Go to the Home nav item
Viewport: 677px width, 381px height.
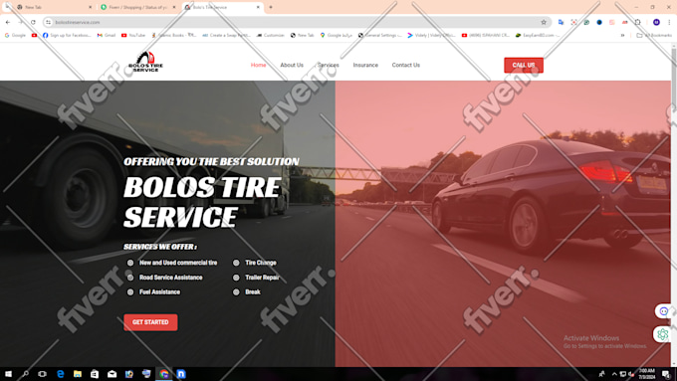[x=258, y=65]
